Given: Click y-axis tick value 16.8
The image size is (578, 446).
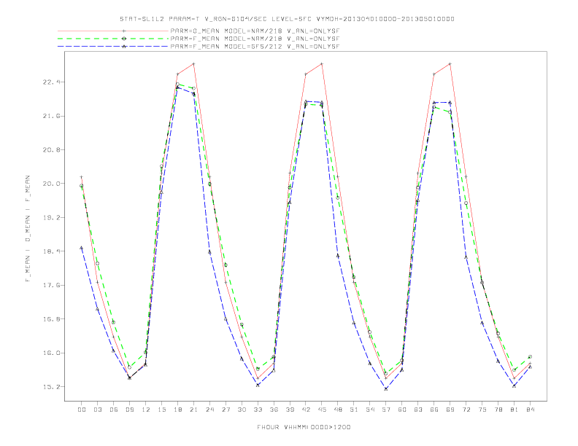Looking at the screenshot, I should tap(51, 319).
